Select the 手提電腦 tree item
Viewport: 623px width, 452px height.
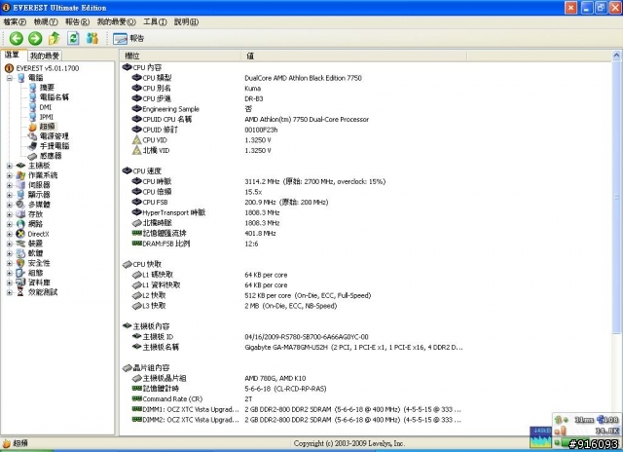point(55,146)
